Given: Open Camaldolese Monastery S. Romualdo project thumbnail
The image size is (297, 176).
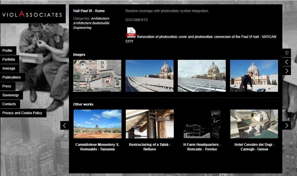Looking at the screenshot, I should coord(97,124).
